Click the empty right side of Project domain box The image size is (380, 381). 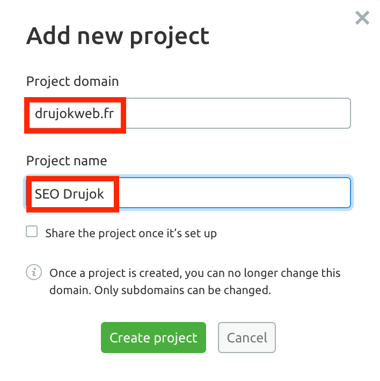coord(238,113)
